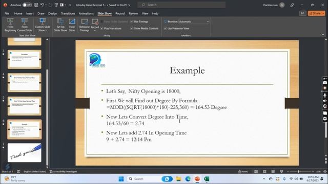This screenshot has width=328, height=184.
Task: Start slide show From Beginning
Action: click(10, 25)
